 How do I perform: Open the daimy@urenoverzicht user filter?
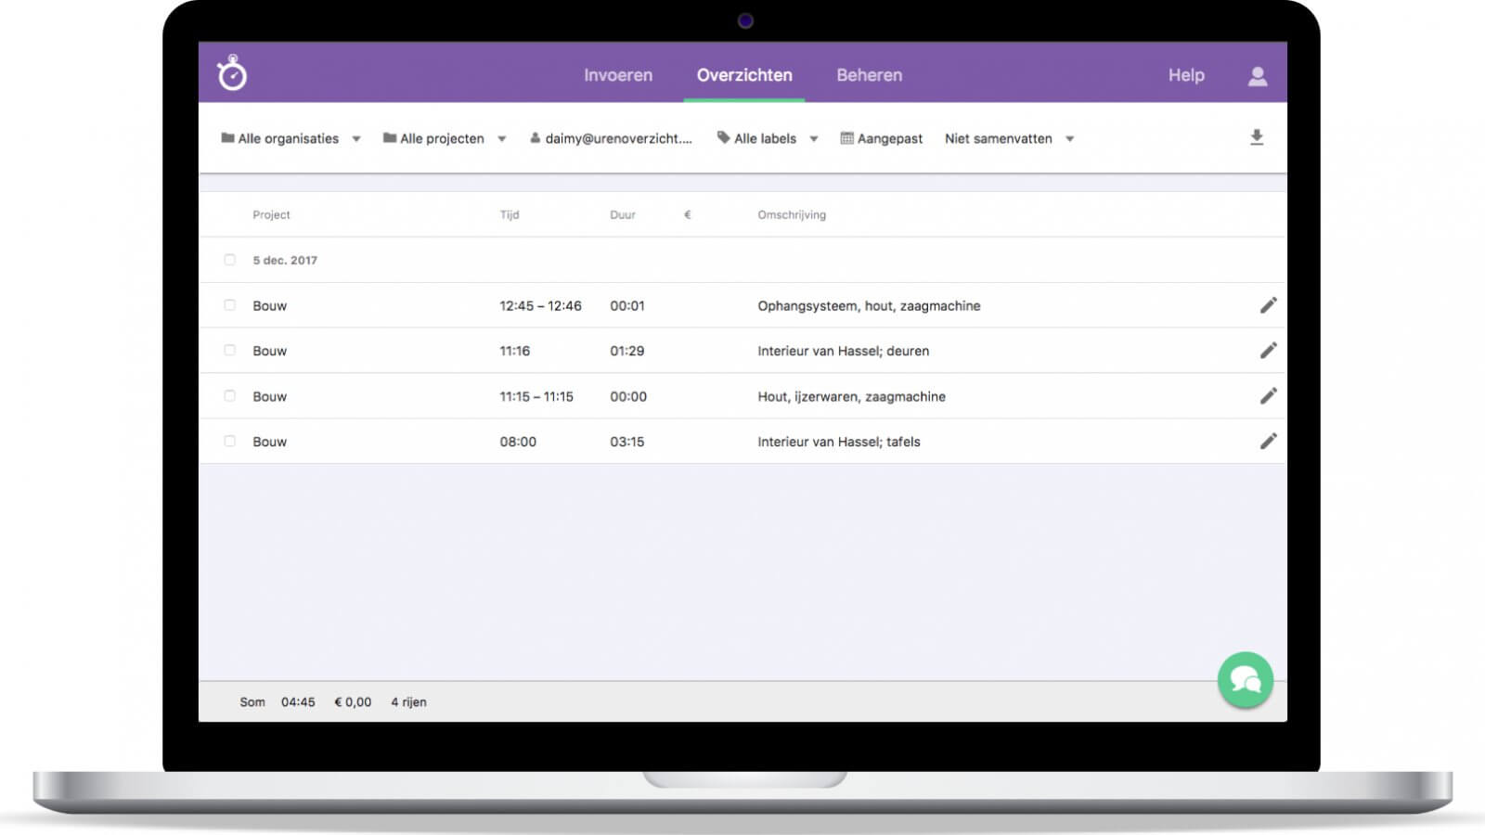pos(611,138)
